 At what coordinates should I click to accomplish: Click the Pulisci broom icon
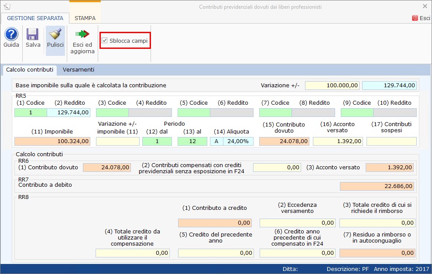pyautogui.click(x=55, y=34)
